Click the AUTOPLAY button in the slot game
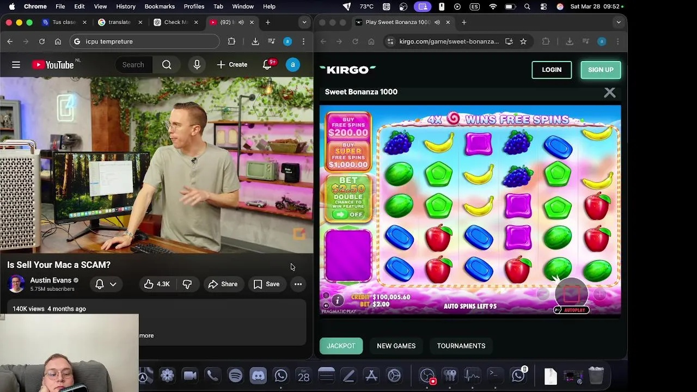Screen dimensions: 697x392 [x=571, y=310]
